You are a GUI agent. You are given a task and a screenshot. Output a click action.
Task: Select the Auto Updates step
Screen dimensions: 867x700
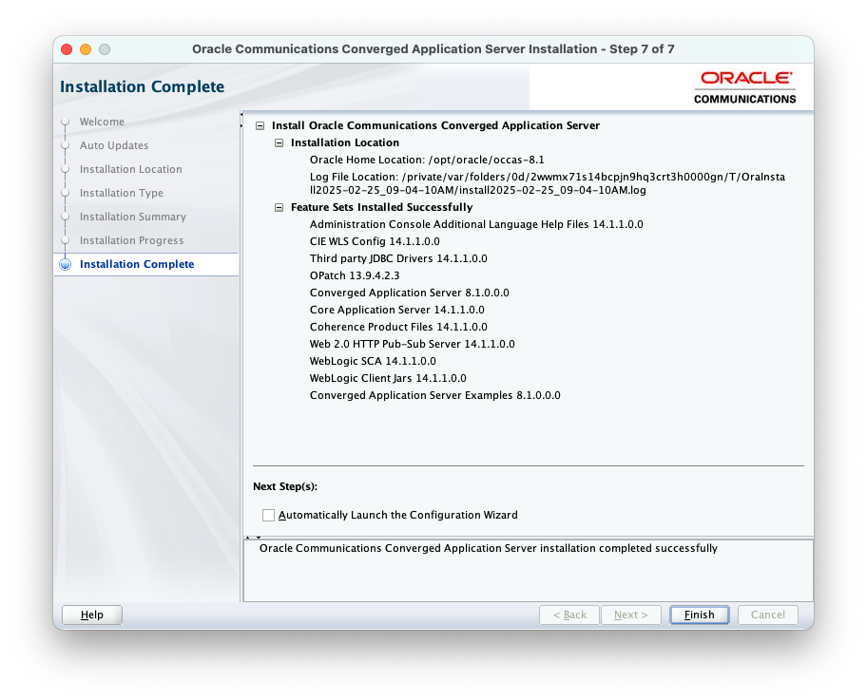point(114,145)
